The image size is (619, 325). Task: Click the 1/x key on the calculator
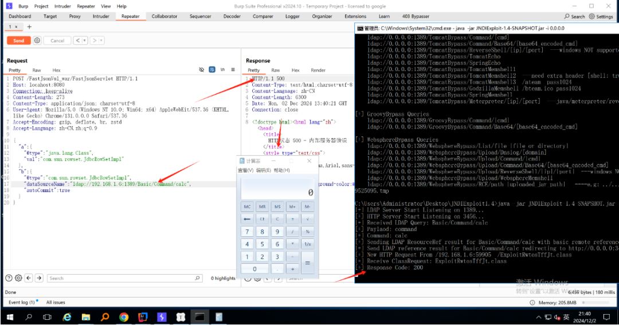(308, 244)
